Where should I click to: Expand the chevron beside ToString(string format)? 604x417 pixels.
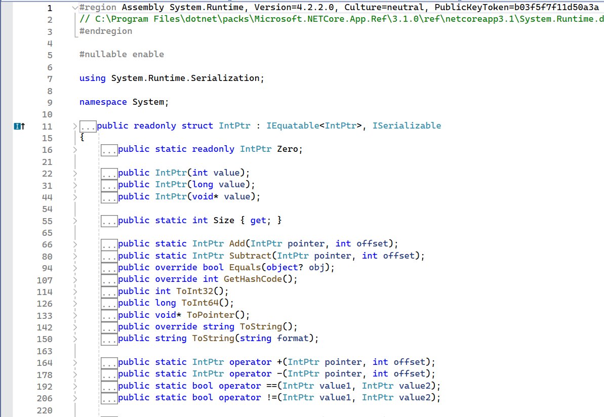pos(75,339)
